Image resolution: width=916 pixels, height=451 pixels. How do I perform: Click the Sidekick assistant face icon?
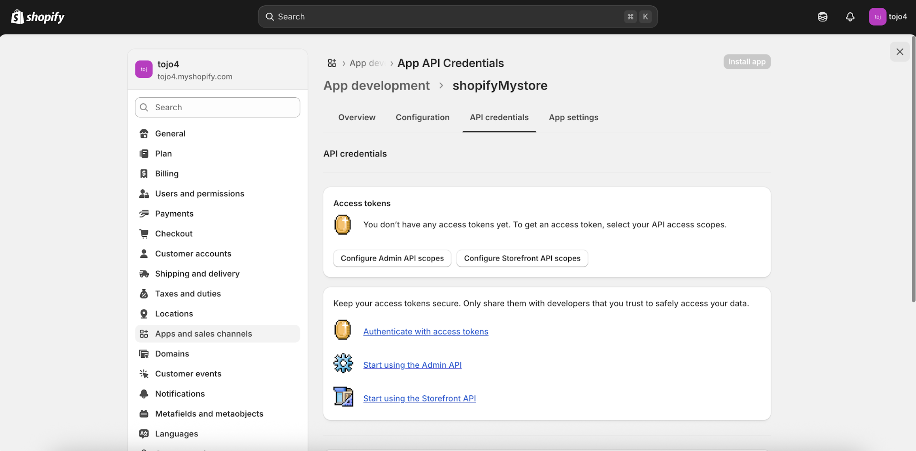[x=822, y=17]
